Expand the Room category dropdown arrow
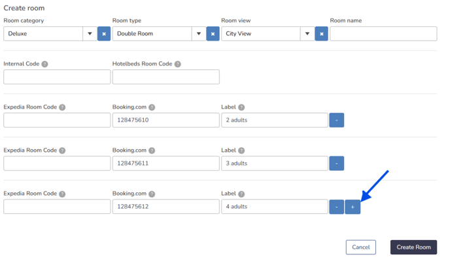 coord(90,33)
